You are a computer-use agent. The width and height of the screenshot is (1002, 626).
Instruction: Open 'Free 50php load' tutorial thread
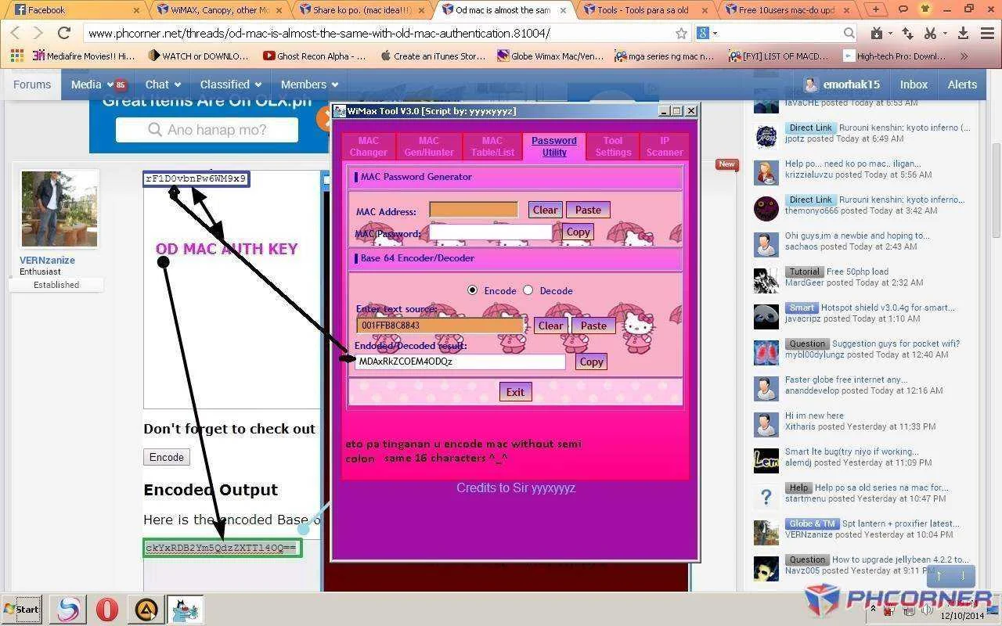pyautogui.click(x=857, y=272)
